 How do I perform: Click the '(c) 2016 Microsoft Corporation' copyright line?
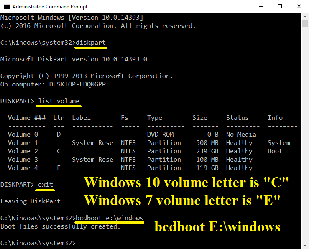pyautogui.click(x=98, y=26)
